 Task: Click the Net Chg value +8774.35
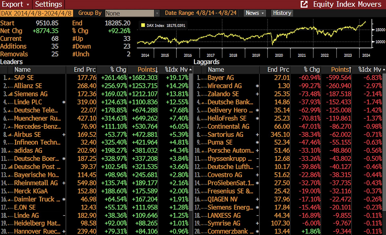click(x=45, y=31)
